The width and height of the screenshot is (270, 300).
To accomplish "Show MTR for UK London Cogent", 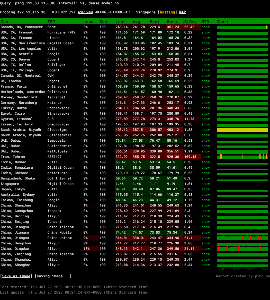I will tap(206, 81).
